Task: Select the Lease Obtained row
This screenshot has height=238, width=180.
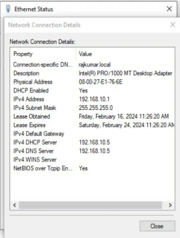Action: click(x=92, y=117)
